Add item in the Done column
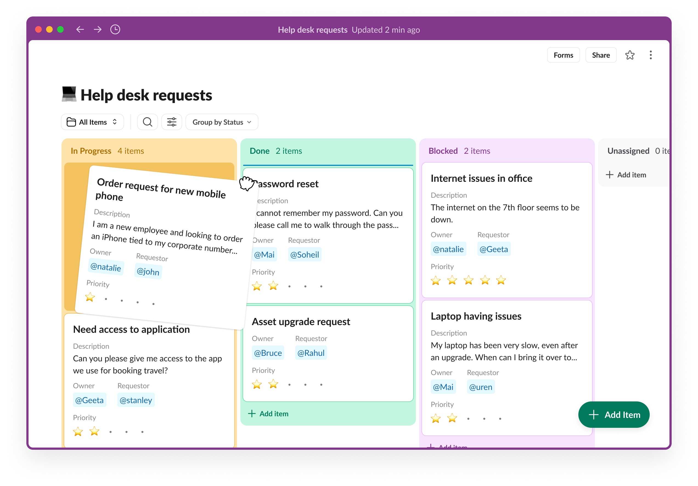Screen dimensions: 698x486 (x=268, y=414)
